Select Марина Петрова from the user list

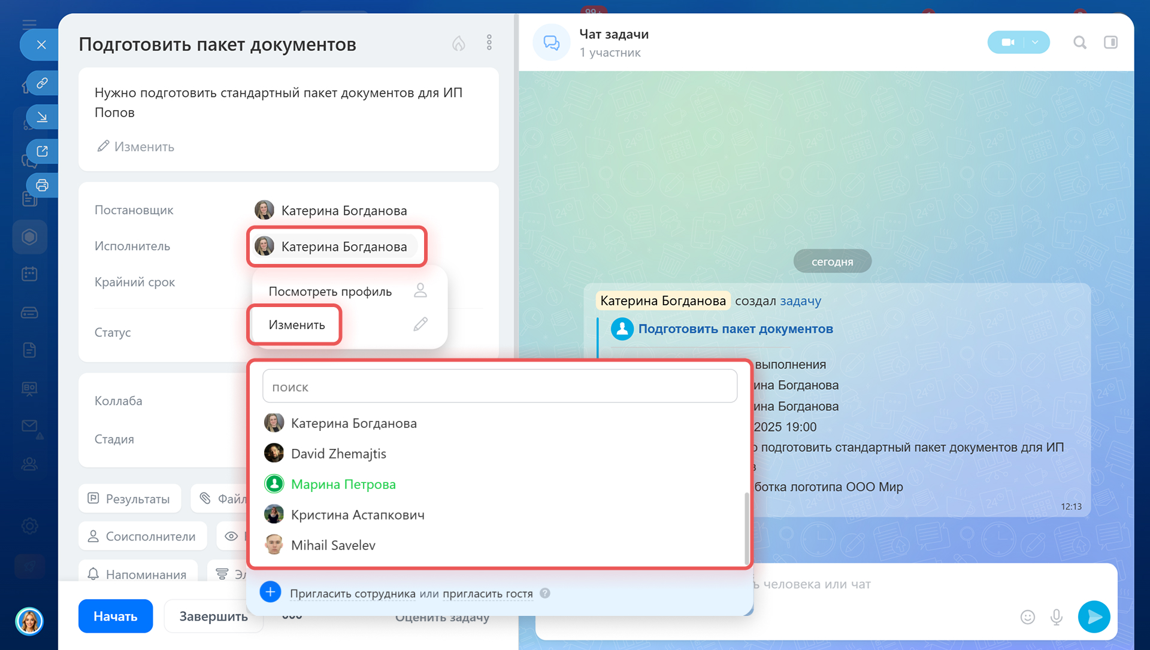coord(343,484)
